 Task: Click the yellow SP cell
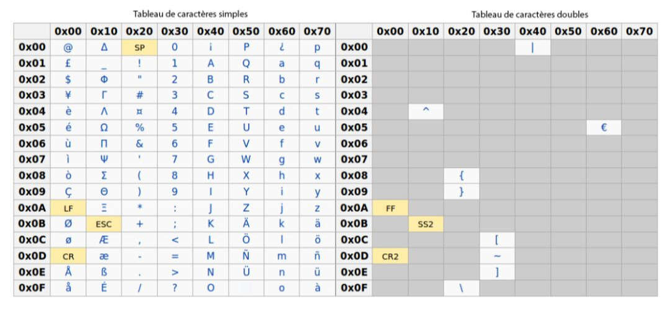coord(140,48)
